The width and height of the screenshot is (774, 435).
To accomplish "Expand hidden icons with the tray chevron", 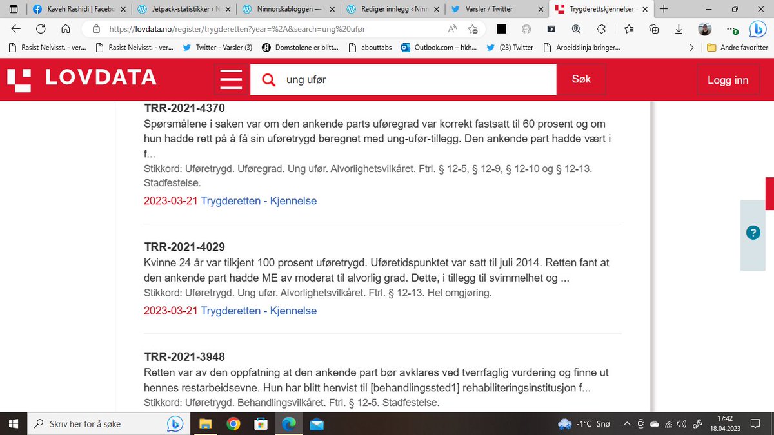I will click(627, 423).
